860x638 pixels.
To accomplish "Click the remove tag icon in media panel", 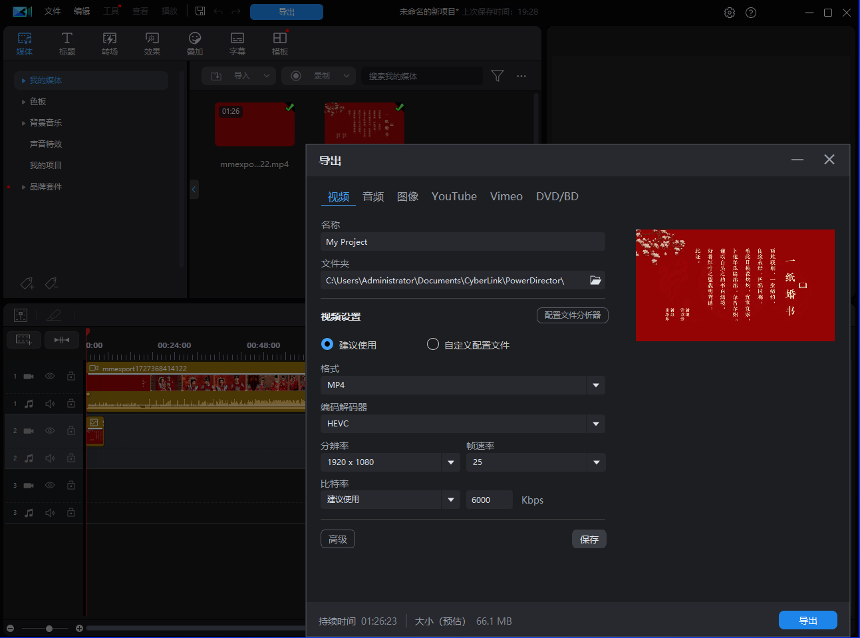I will point(51,283).
